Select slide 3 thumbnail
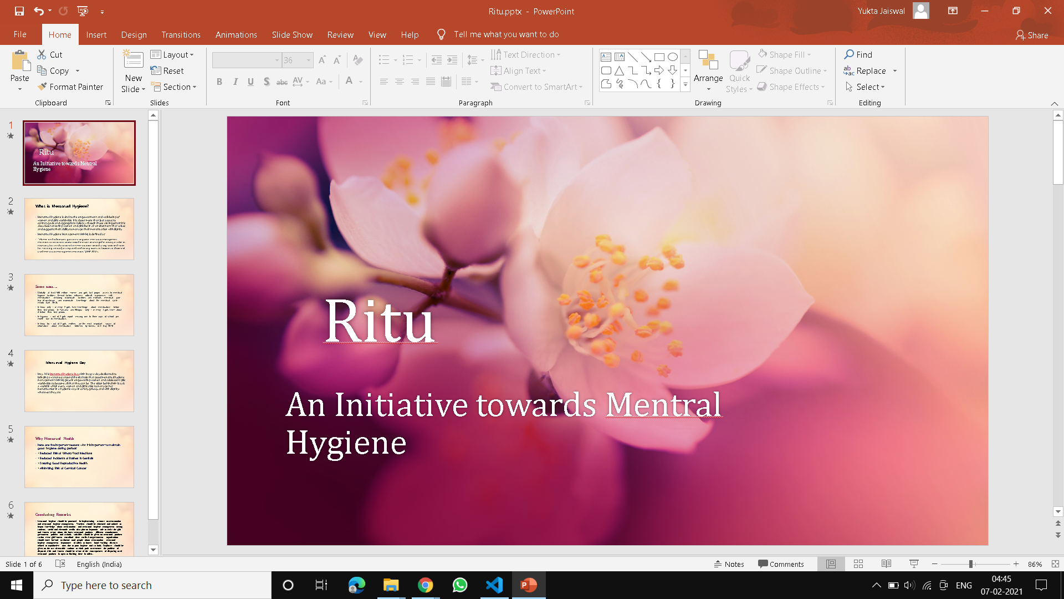The width and height of the screenshot is (1064, 599). pos(79,305)
